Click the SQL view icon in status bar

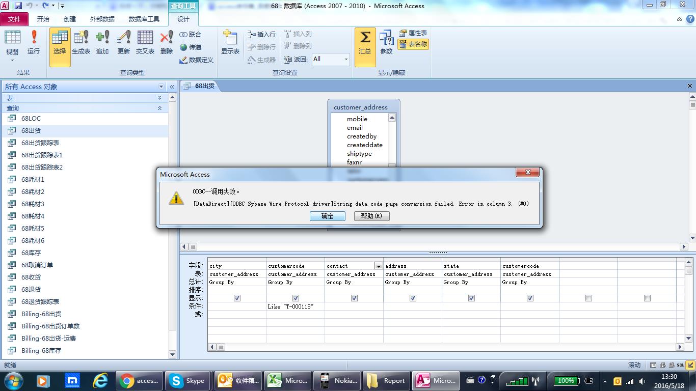coord(681,365)
